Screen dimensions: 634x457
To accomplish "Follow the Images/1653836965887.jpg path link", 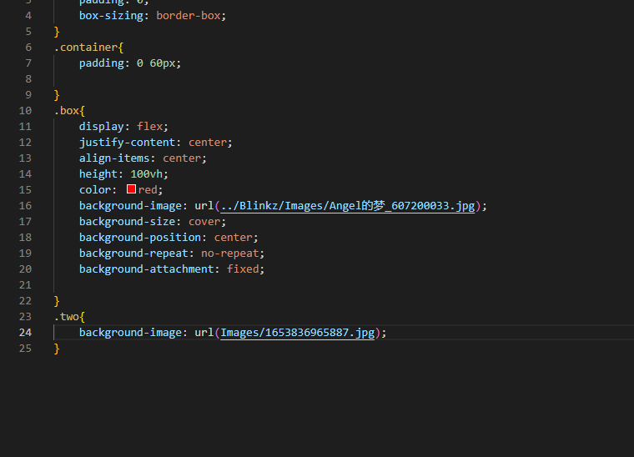I will [298, 333].
